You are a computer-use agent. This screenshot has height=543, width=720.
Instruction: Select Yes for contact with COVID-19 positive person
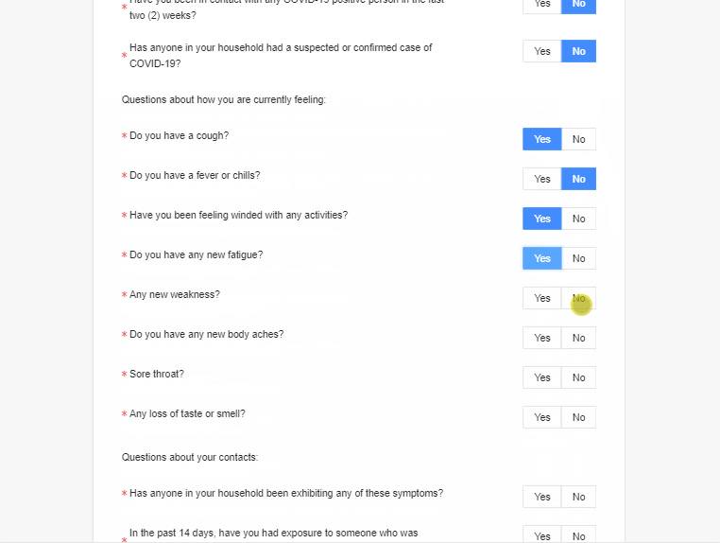point(541,6)
